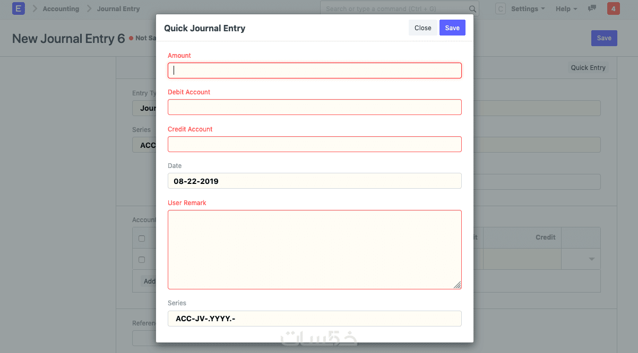This screenshot has width=638, height=353.
Task: Click the Quick Entry button
Action: point(588,68)
